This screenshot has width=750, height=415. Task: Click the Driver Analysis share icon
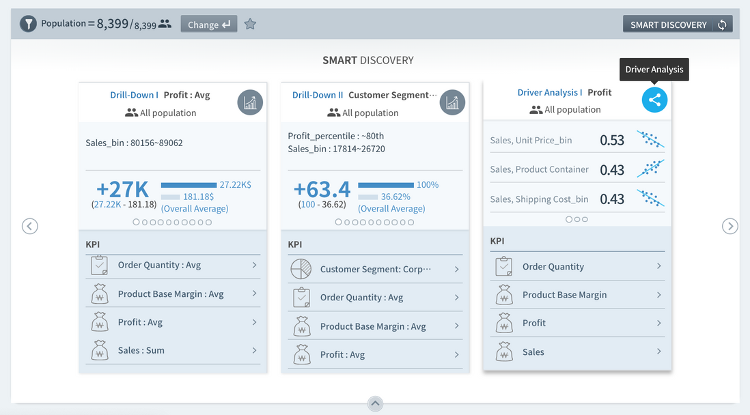(x=654, y=100)
